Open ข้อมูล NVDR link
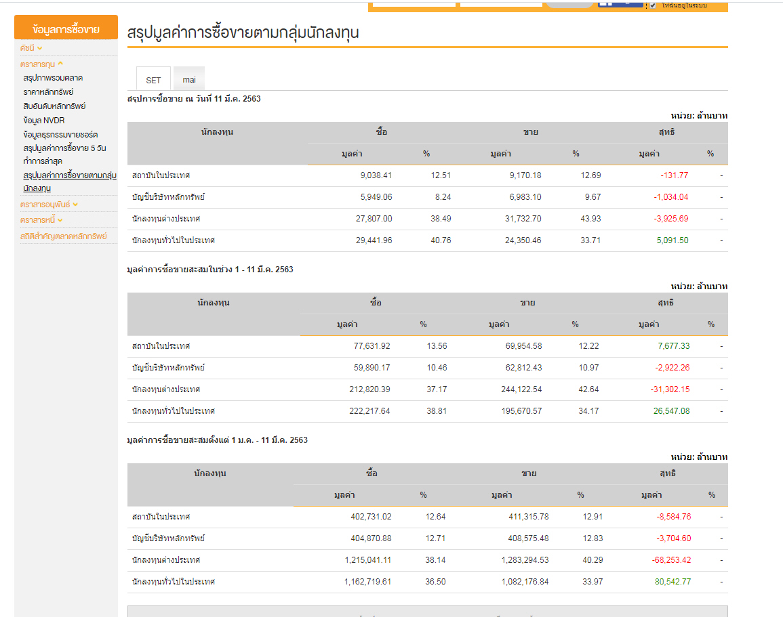Screen dimensions: 783x617 (x=44, y=120)
